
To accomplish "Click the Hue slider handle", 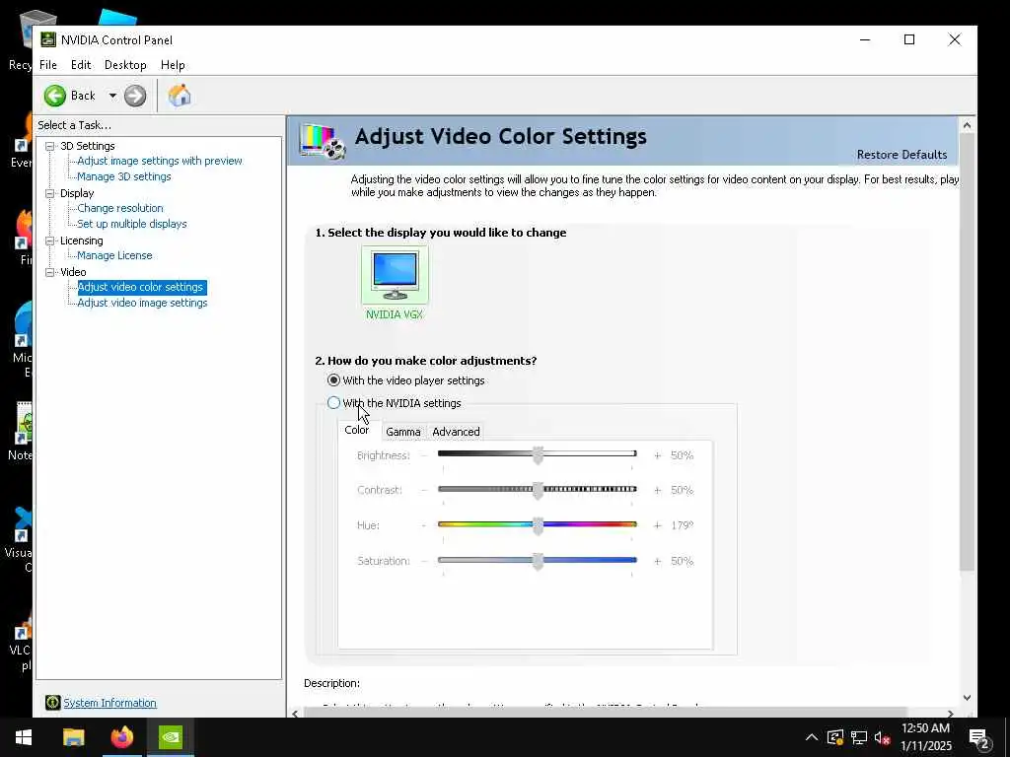I will 539,525.
